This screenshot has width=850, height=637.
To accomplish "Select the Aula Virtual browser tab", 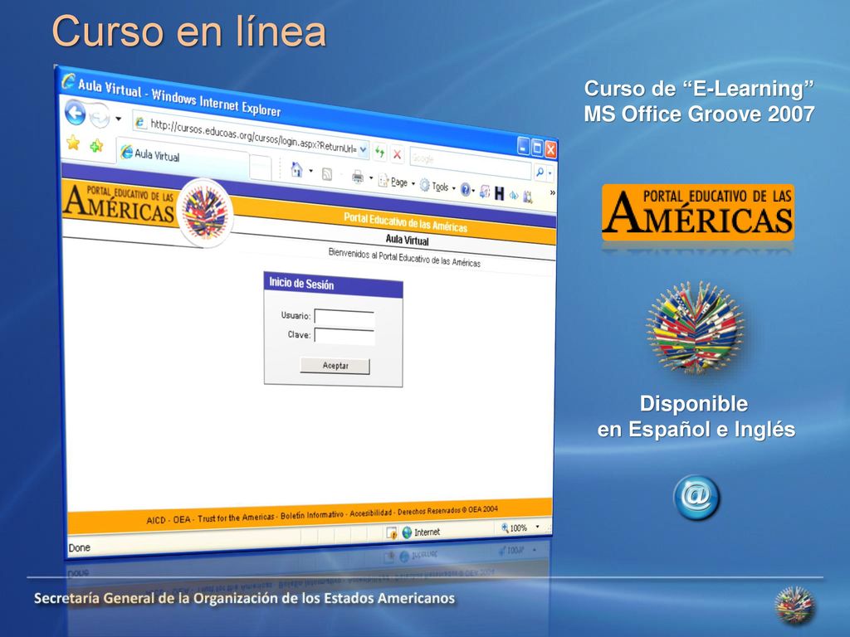I will 183,158.
